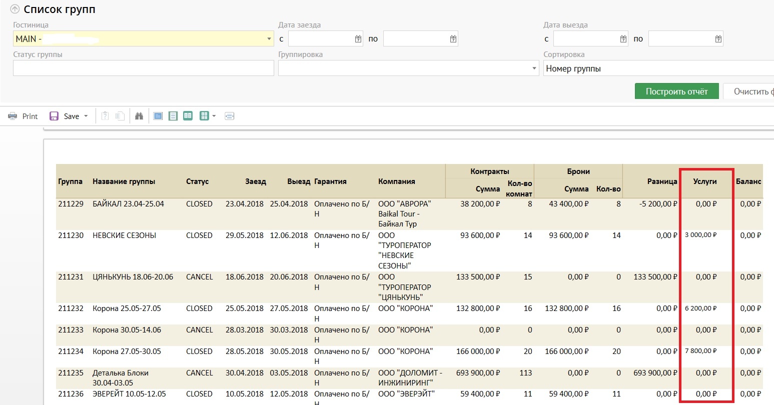Select single page view icon
Image resolution: width=774 pixels, height=405 pixels.
coord(173,116)
